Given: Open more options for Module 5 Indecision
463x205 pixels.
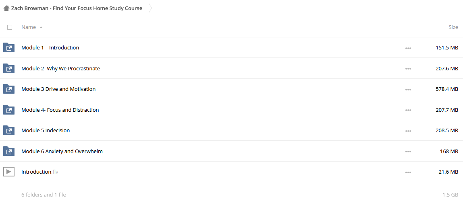Looking at the screenshot, I should pos(408,131).
